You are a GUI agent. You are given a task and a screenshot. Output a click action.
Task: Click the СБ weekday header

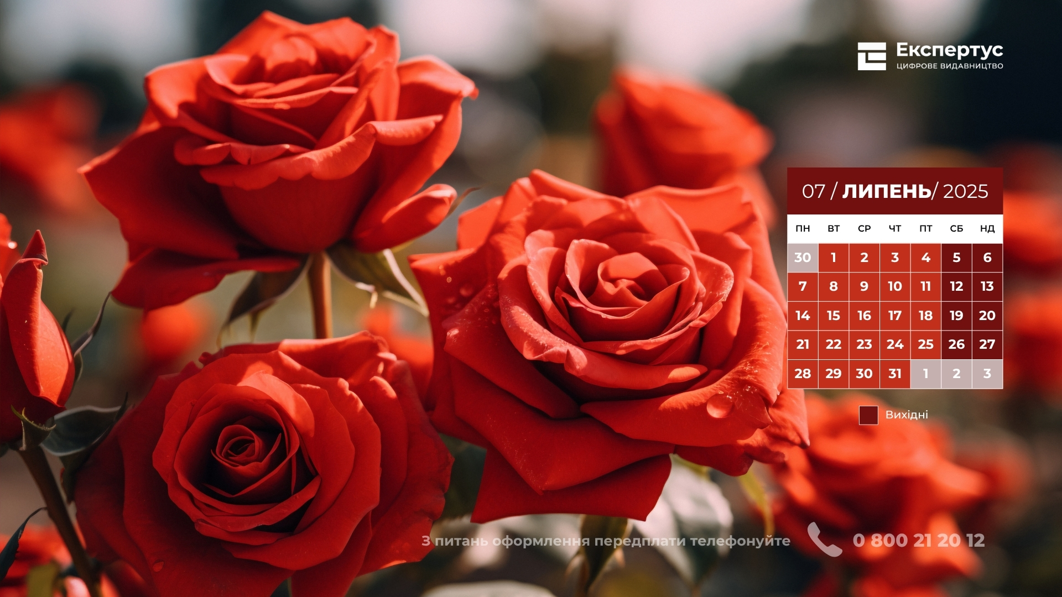coord(956,228)
